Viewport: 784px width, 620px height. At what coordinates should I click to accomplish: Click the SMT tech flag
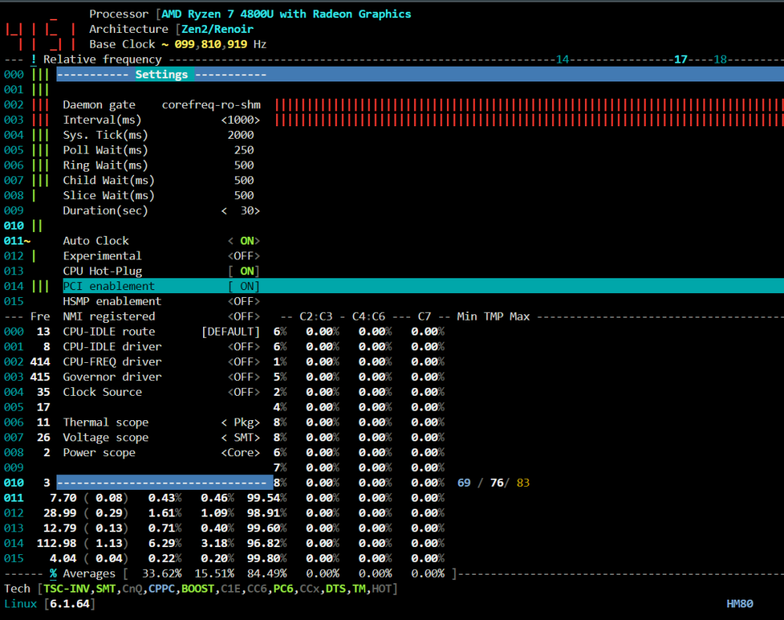(106, 589)
